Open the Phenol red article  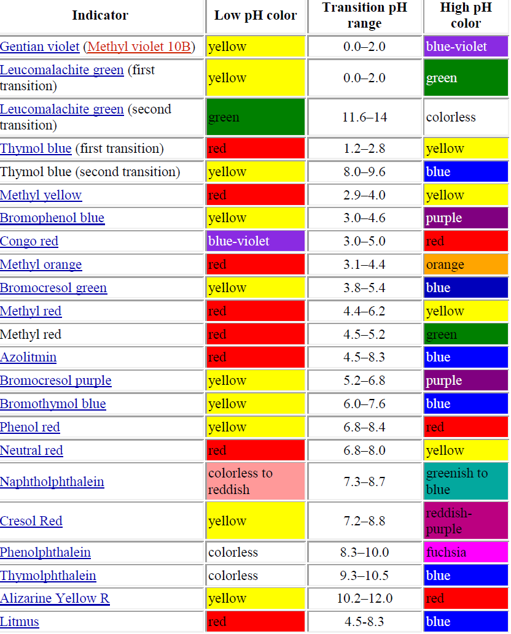pyautogui.click(x=30, y=427)
